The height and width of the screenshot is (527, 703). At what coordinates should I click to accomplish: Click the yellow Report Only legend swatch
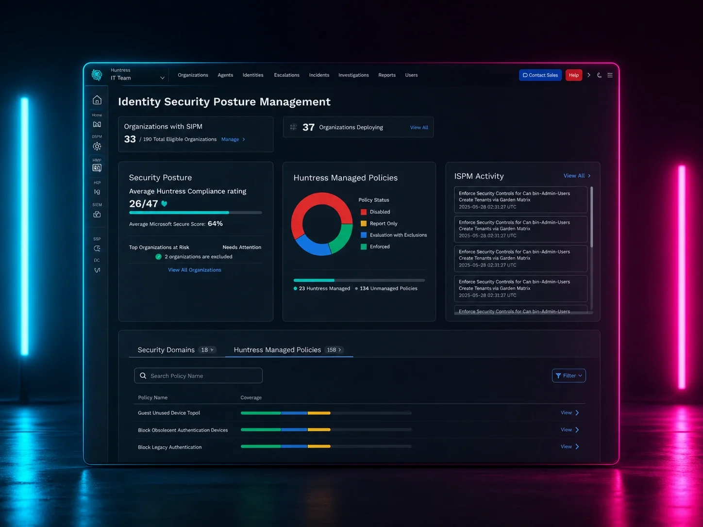pos(364,224)
